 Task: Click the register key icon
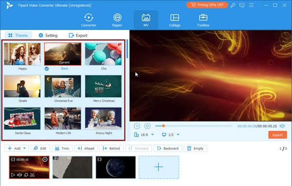(233, 5)
